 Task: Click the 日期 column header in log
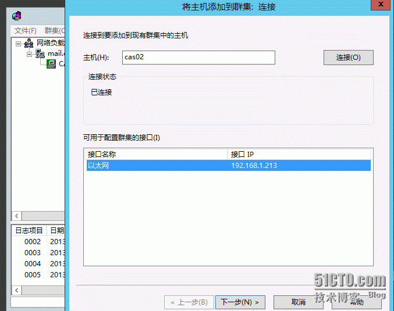[x=56, y=230]
